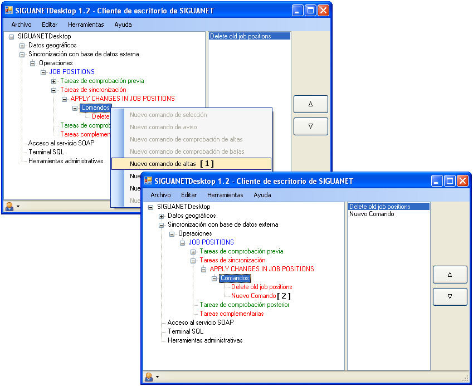Viewport: 473px width, 386px height.
Task: Select 'Datos geográficos' label in back window
Action: pos(52,45)
